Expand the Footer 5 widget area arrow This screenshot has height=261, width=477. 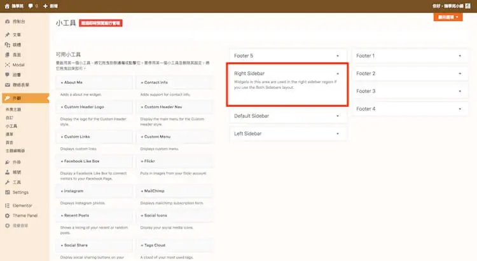coord(338,56)
